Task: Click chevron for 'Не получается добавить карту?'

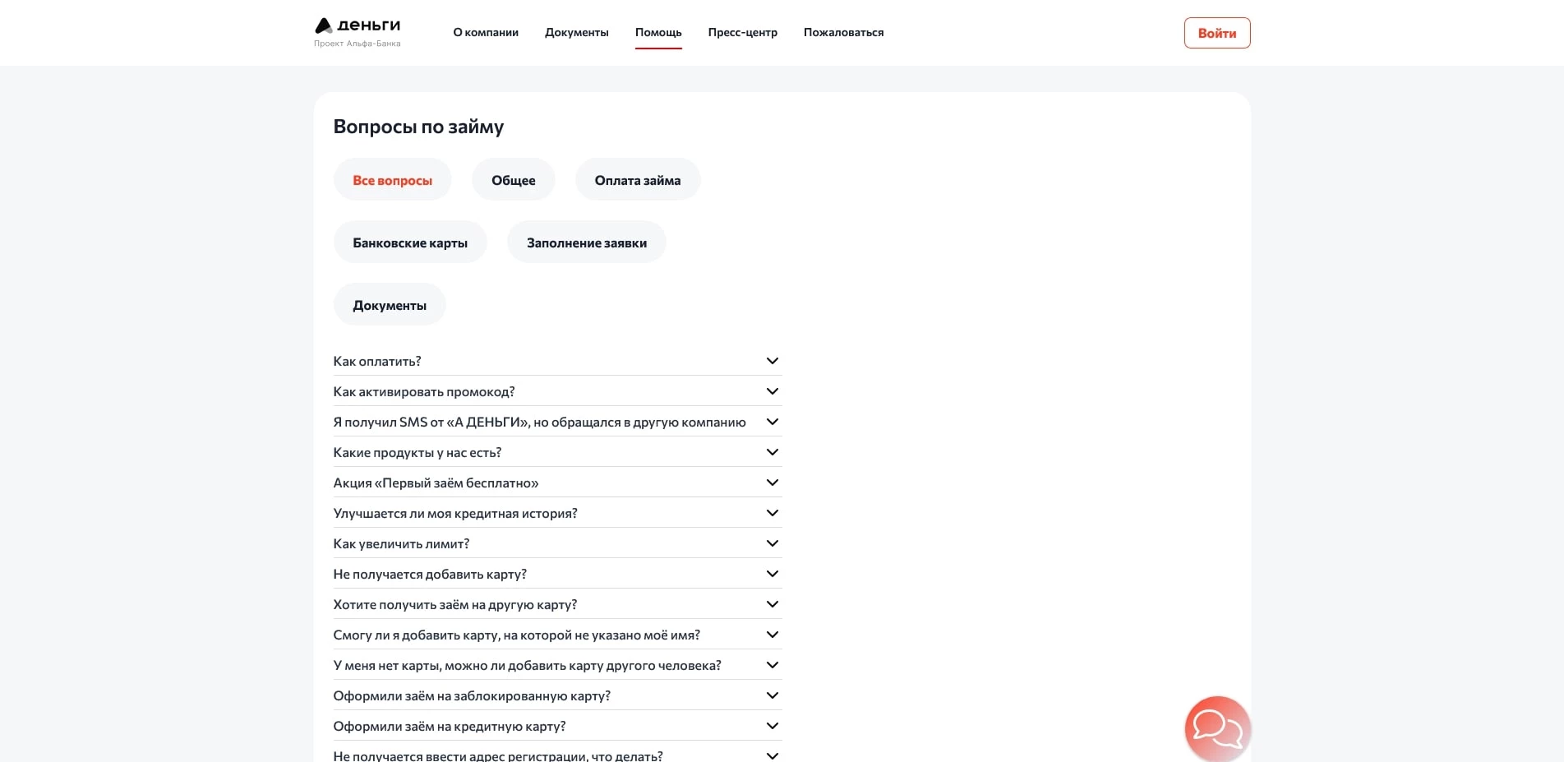Action: click(x=772, y=574)
